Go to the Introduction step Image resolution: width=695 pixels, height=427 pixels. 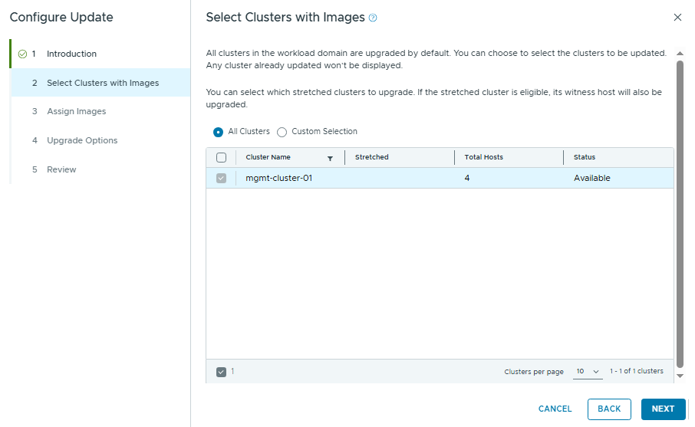71,54
